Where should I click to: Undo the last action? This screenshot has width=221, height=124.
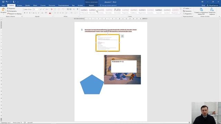tap(7, 2)
